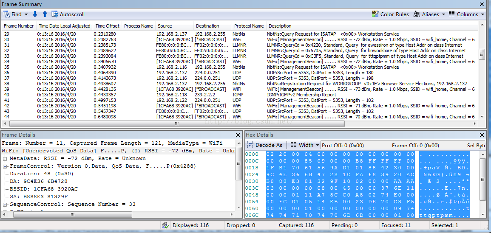
Task: Select frame 41 from 192.168.2.122
Action: 240,100
